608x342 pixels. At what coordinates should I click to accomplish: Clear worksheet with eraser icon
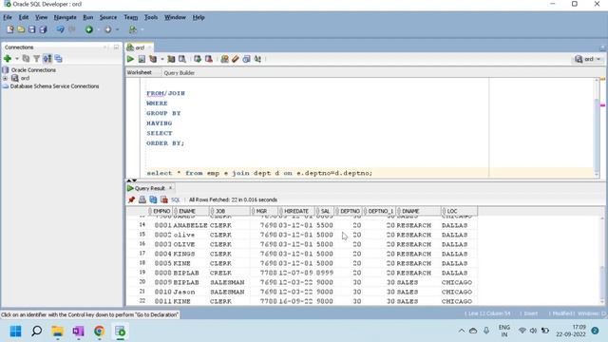235,59
